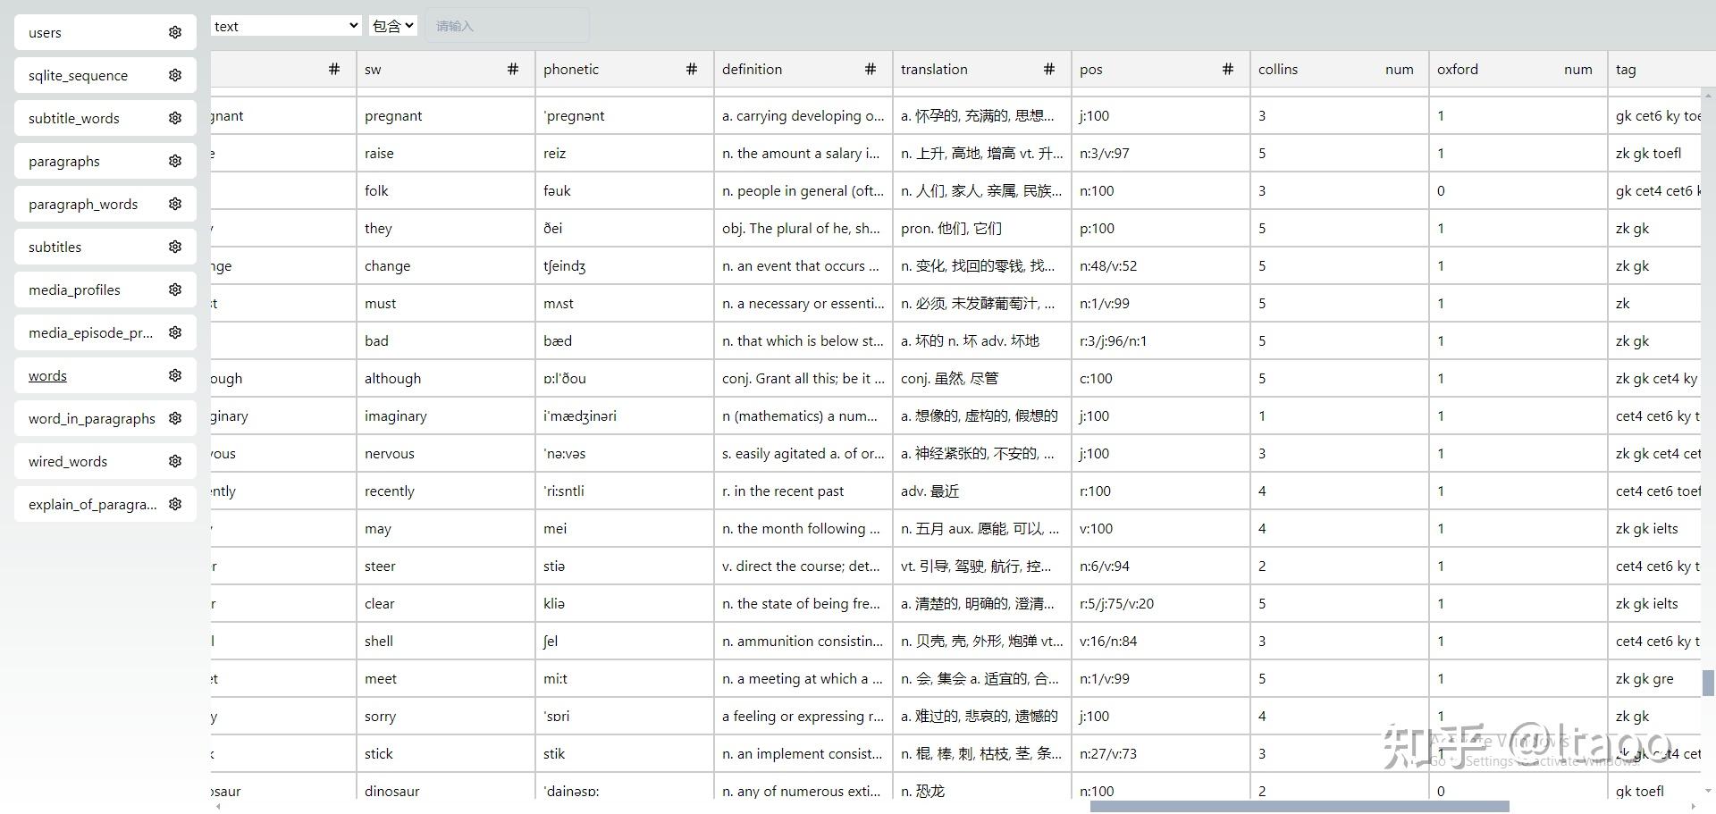The width and height of the screenshot is (1716, 814).
Task: Click the # icon in pos column header
Action: click(1228, 69)
